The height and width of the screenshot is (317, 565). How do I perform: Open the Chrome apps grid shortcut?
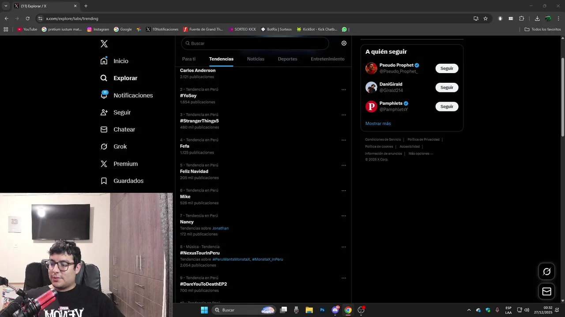[6, 29]
